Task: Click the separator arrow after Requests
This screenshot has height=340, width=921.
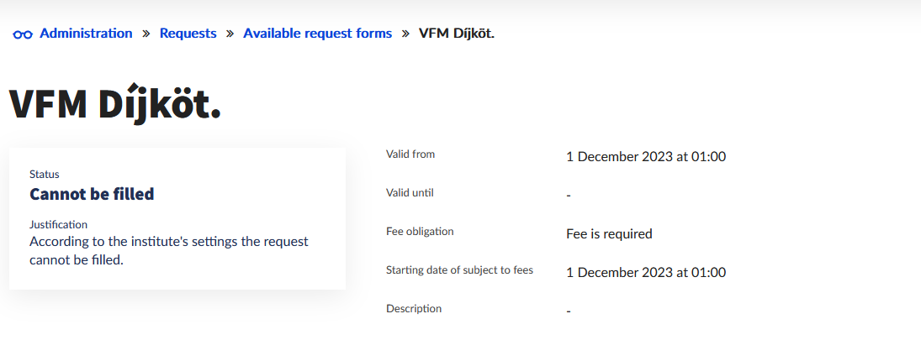Action: (x=230, y=34)
